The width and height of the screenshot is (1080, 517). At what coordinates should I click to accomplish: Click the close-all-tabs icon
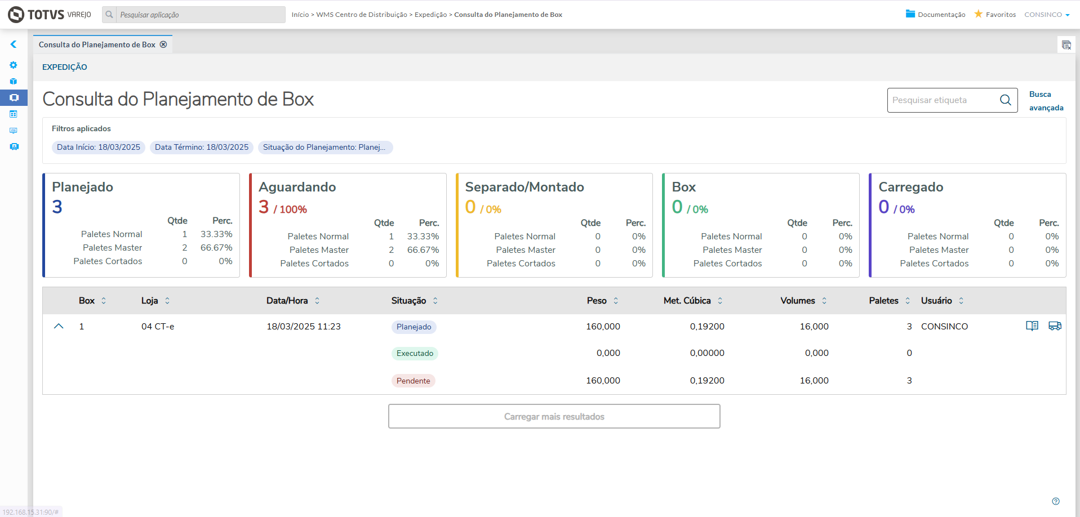[1066, 45]
